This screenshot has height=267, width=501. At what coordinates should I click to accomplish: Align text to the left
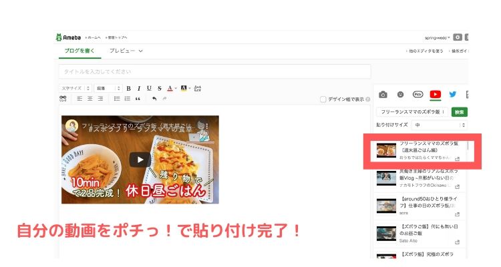79,99
